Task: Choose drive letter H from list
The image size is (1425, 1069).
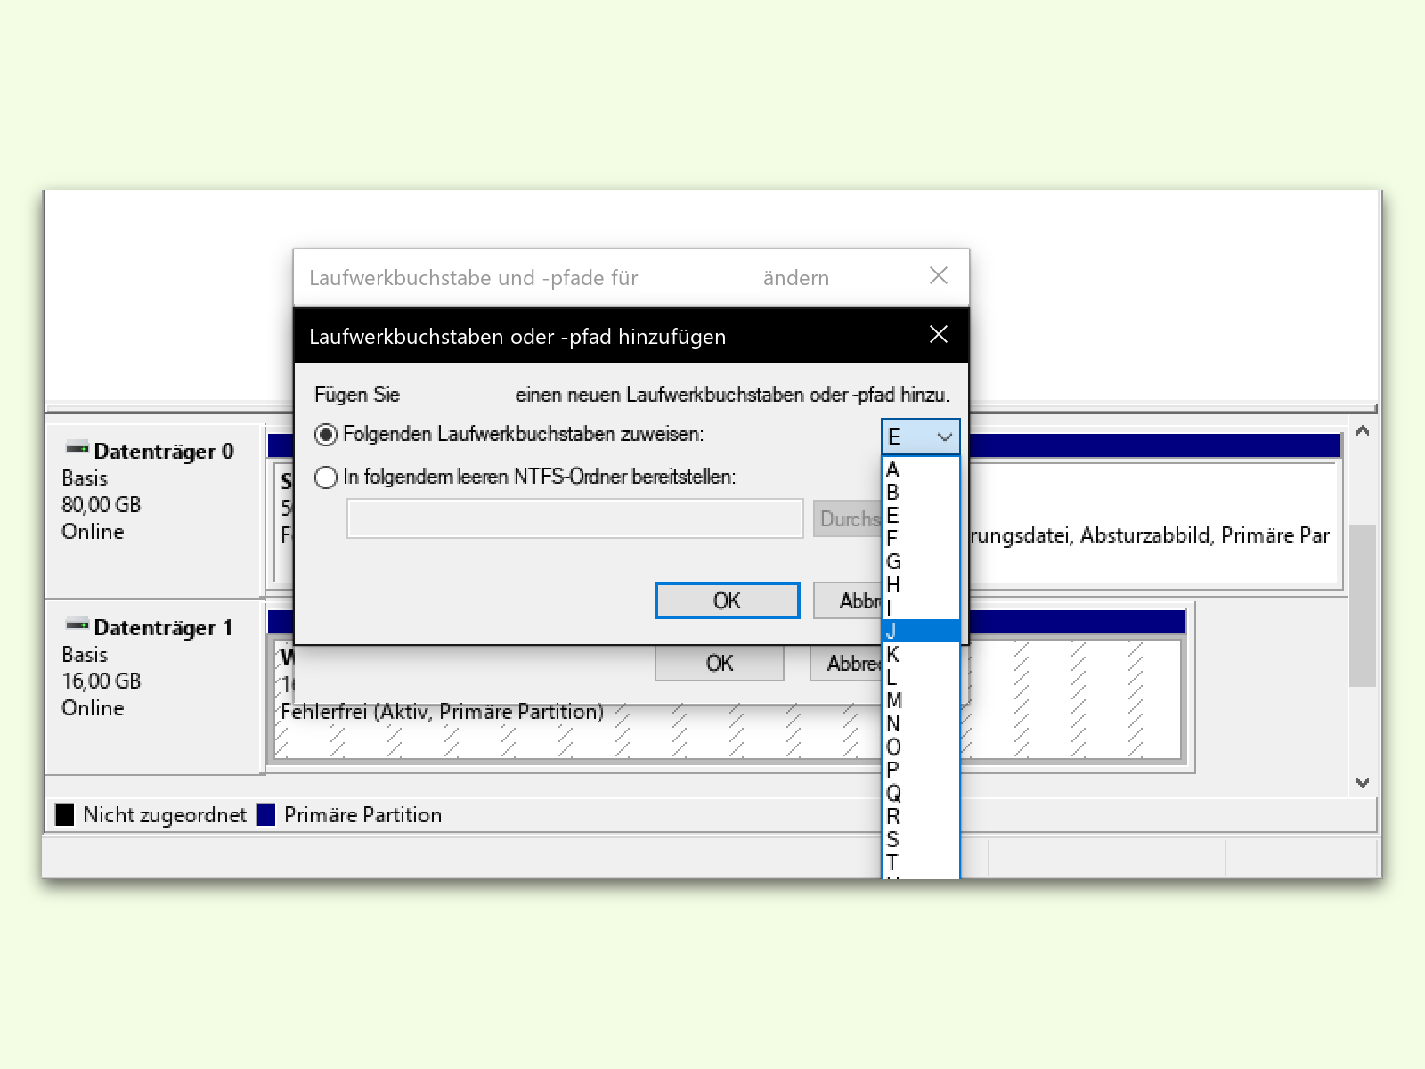Action: click(x=921, y=585)
